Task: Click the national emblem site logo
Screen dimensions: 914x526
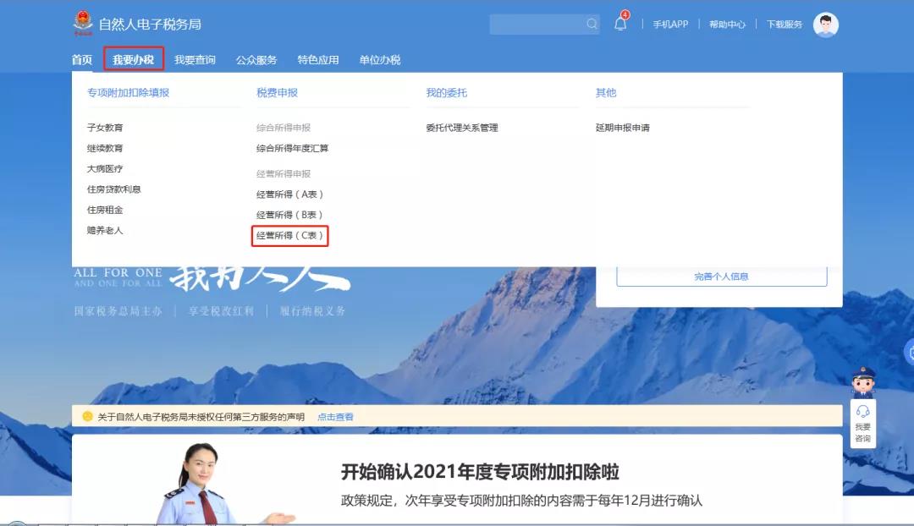Action: (81, 24)
